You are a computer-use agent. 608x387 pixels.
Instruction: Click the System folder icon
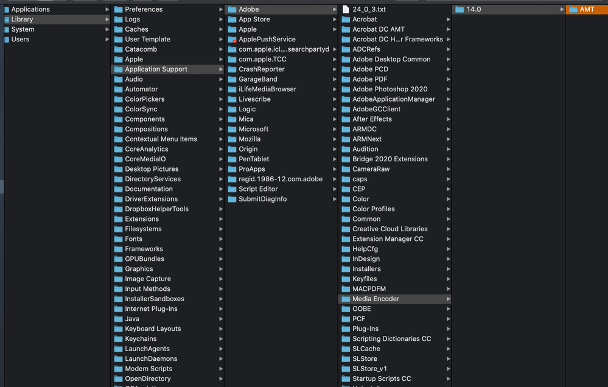click(7, 29)
